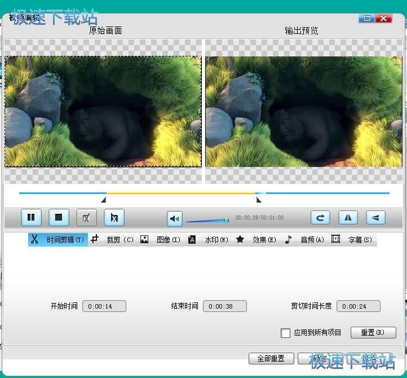Click the set trim end point button

pos(114,217)
